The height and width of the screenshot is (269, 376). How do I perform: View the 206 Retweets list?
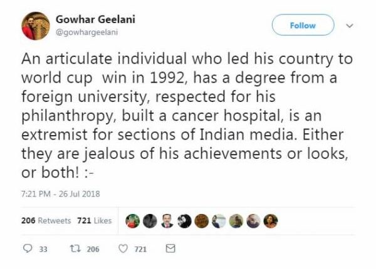pyautogui.click(x=46, y=221)
